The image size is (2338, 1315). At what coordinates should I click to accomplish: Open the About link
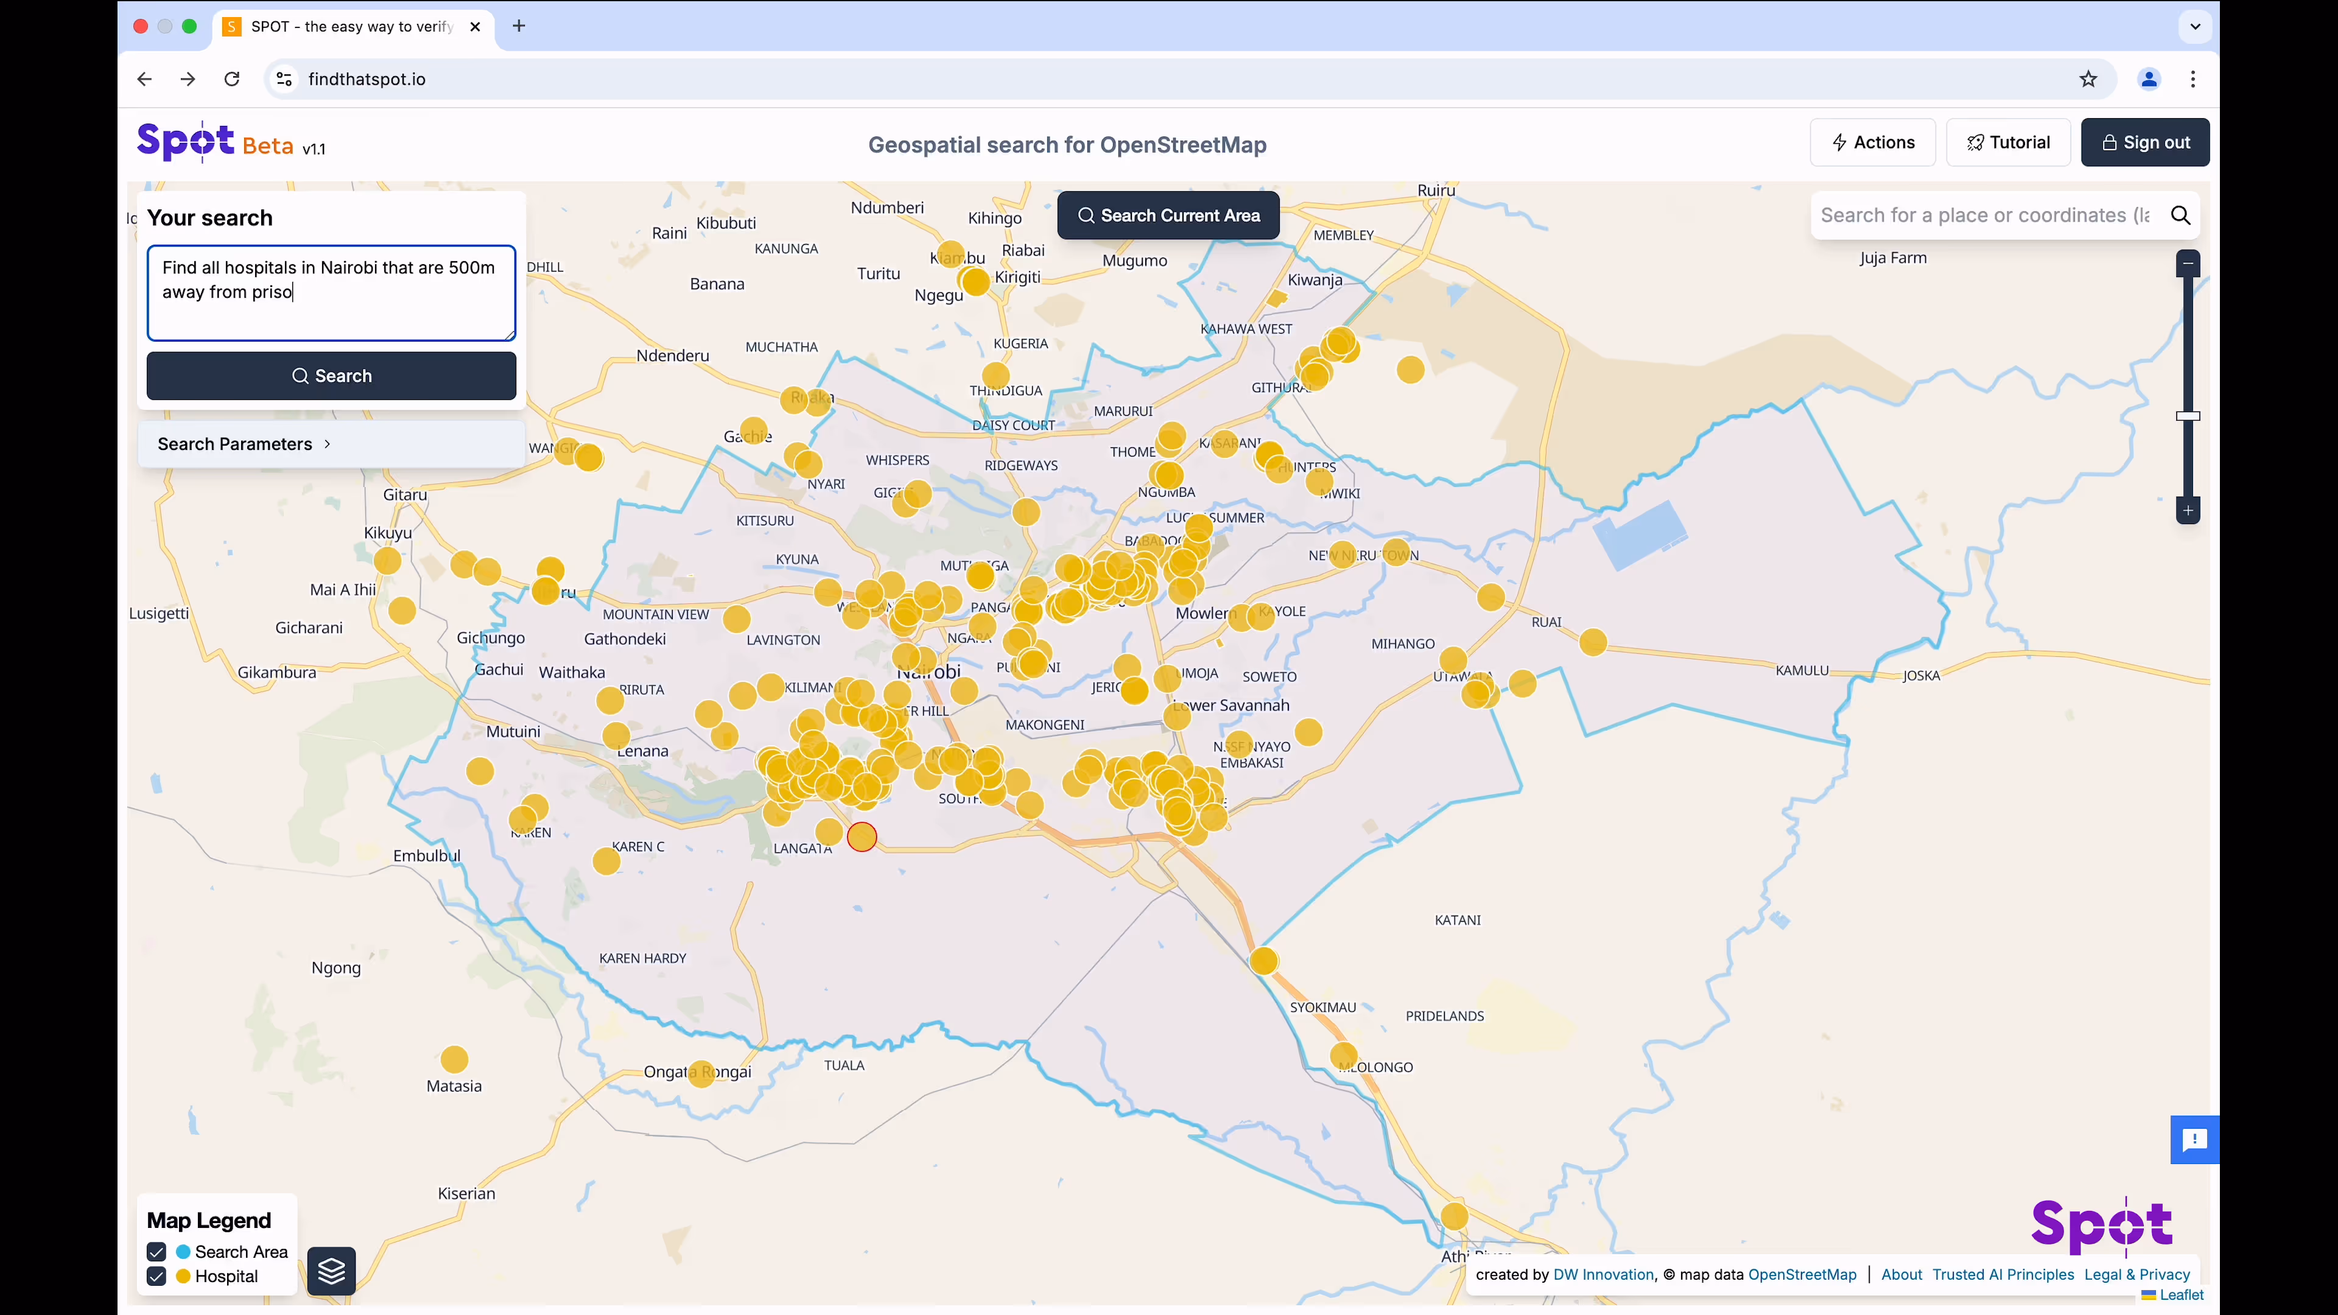pos(1901,1274)
